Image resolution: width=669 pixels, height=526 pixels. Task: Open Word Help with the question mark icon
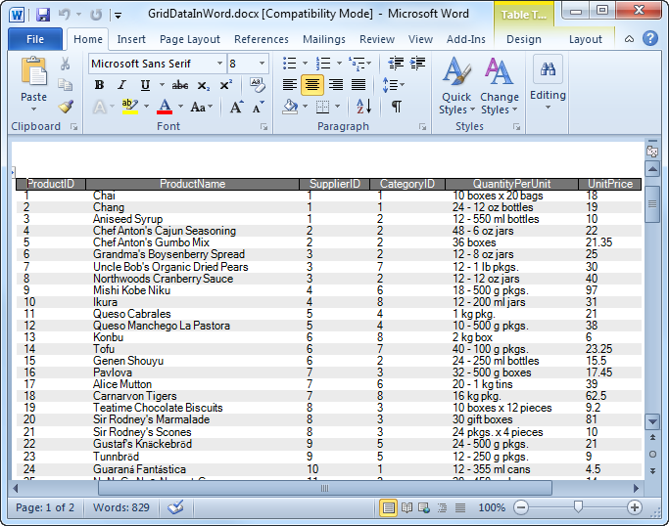coord(650,39)
